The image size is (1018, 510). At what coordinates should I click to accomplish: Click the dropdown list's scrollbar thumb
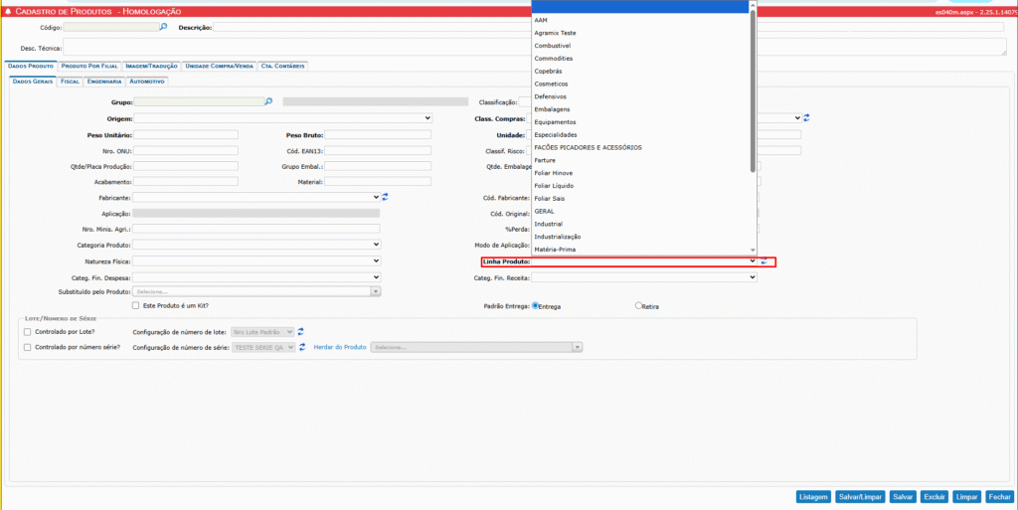pos(753,89)
